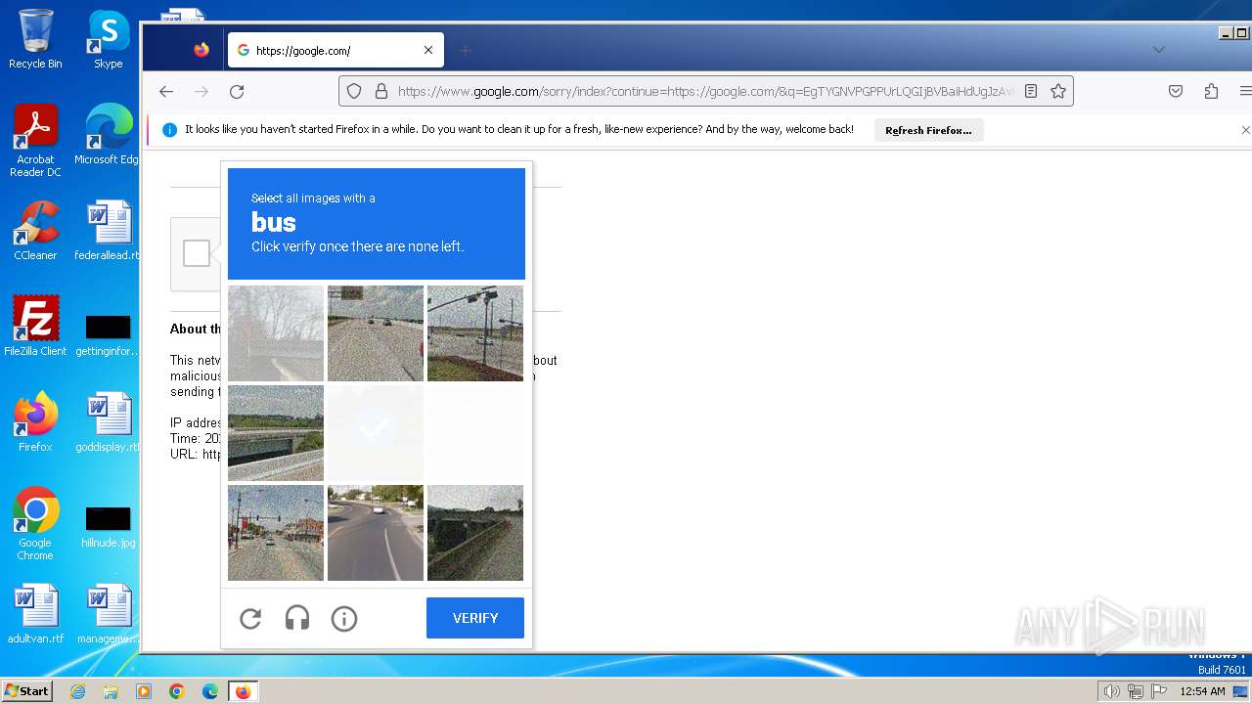Select goddisplay.rtf desktop file
Screen dimensions: 1252x704
coord(108,422)
